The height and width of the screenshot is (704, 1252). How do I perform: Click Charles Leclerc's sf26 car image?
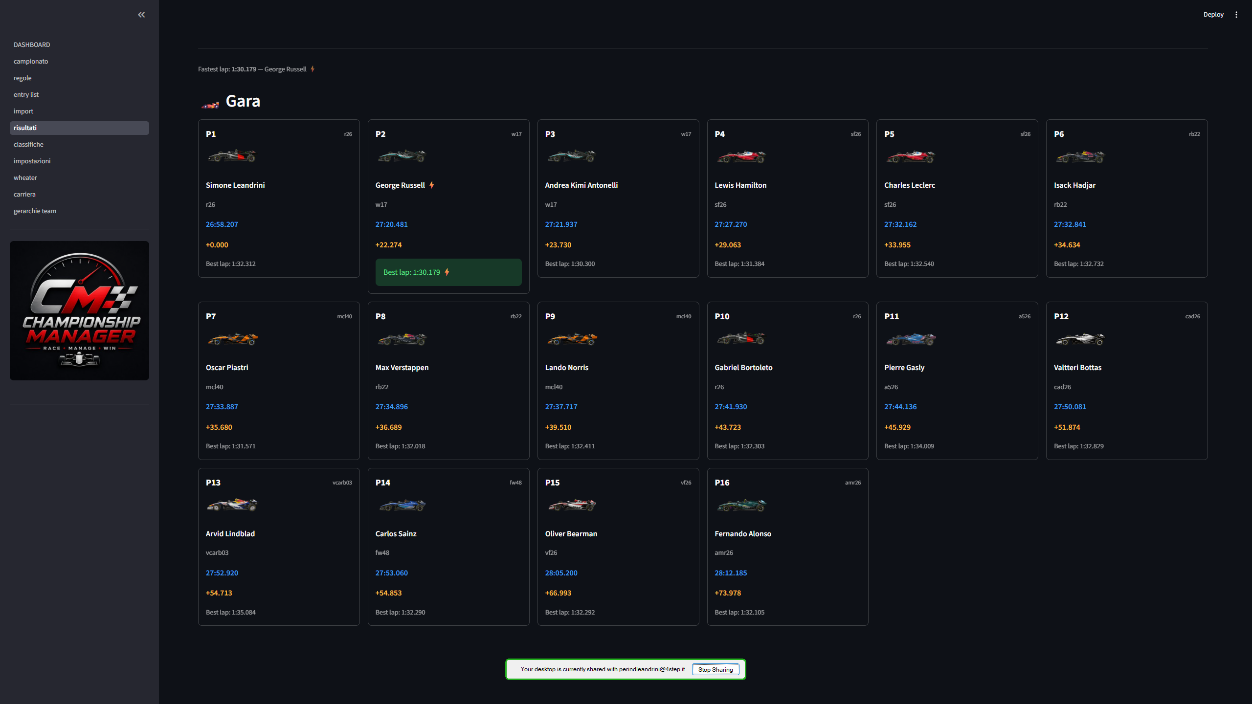[910, 156]
